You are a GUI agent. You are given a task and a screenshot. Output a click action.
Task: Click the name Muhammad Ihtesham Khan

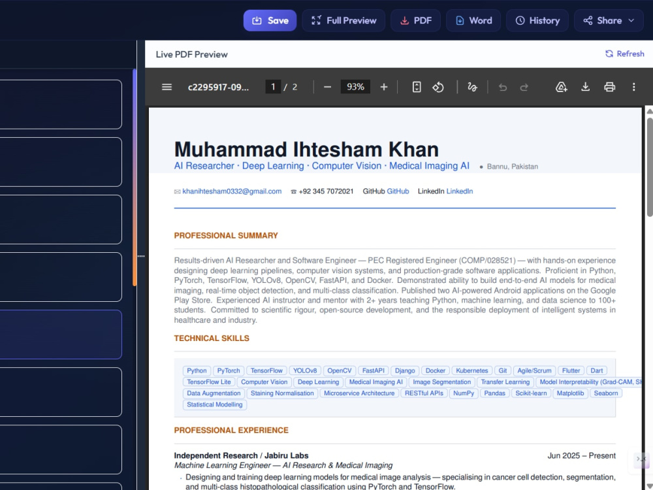[306, 149]
